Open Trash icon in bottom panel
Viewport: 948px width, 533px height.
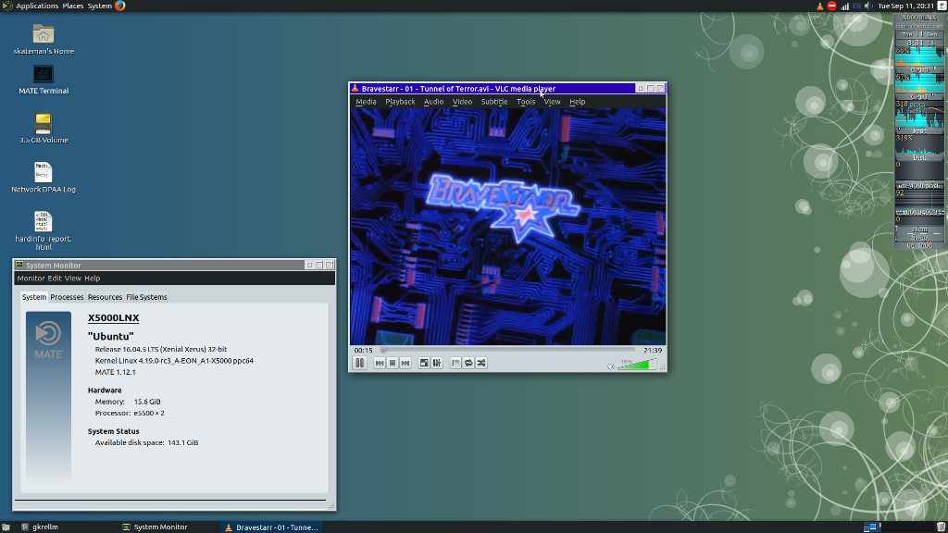[x=941, y=527]
